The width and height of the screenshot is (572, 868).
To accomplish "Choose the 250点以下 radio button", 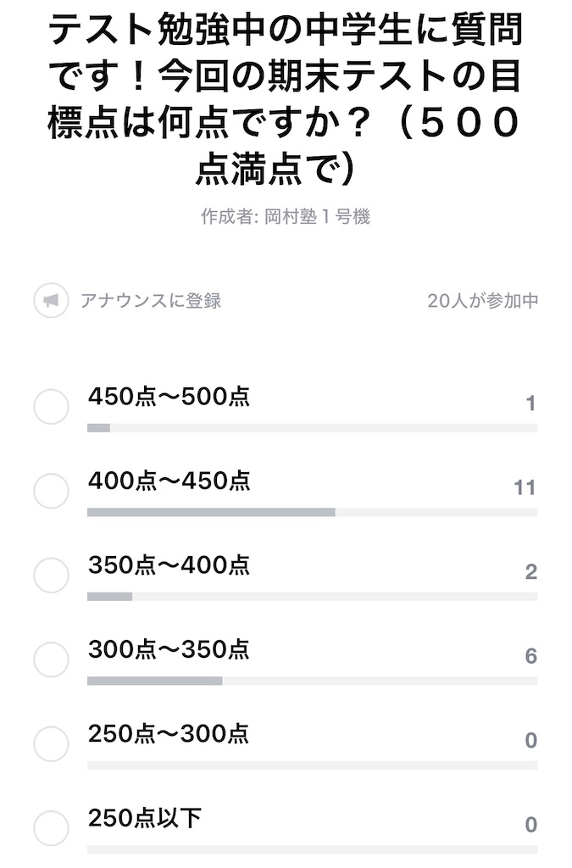I will [x=51, y=828].
